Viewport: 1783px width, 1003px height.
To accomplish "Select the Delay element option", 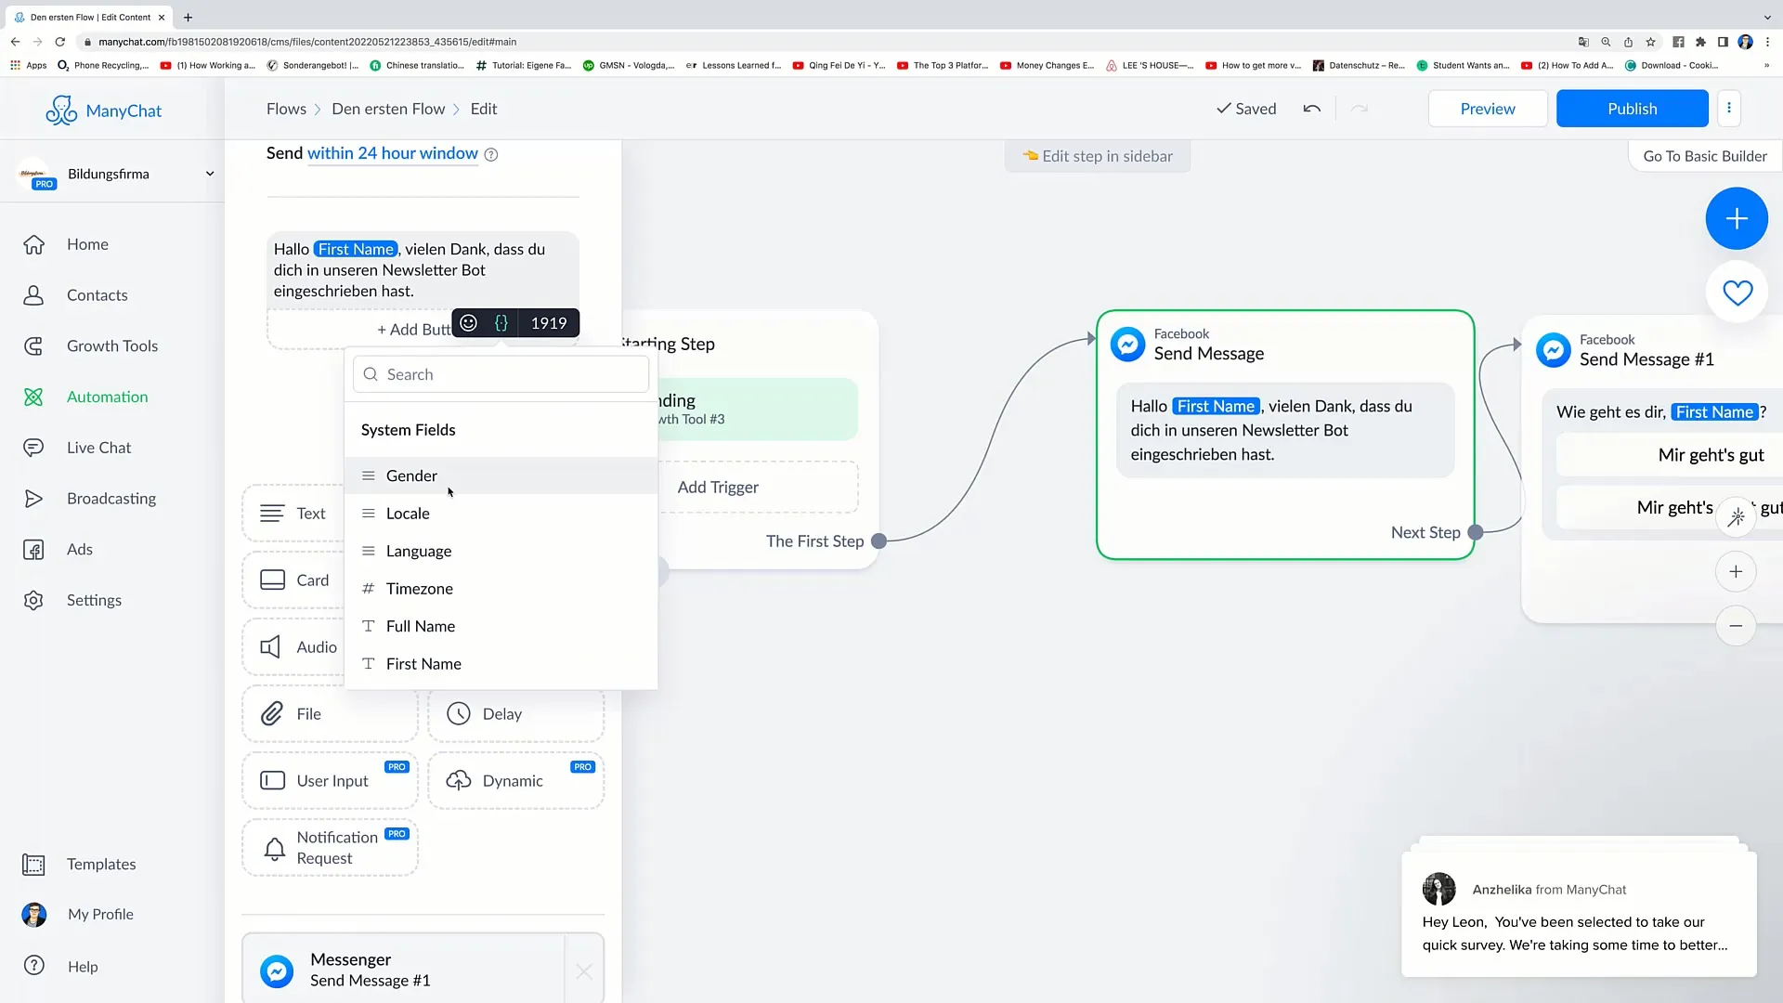I will tap(515, 712).
